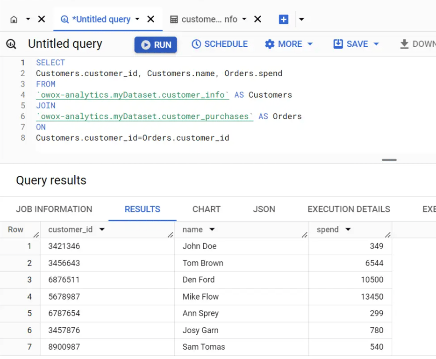436x359 pixels.
Task: Create a new query with the plus icon
Action: (x=283, y=20)
